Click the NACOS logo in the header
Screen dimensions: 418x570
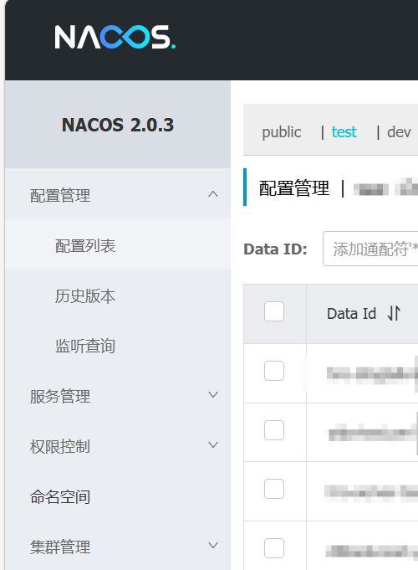(115, 37)
